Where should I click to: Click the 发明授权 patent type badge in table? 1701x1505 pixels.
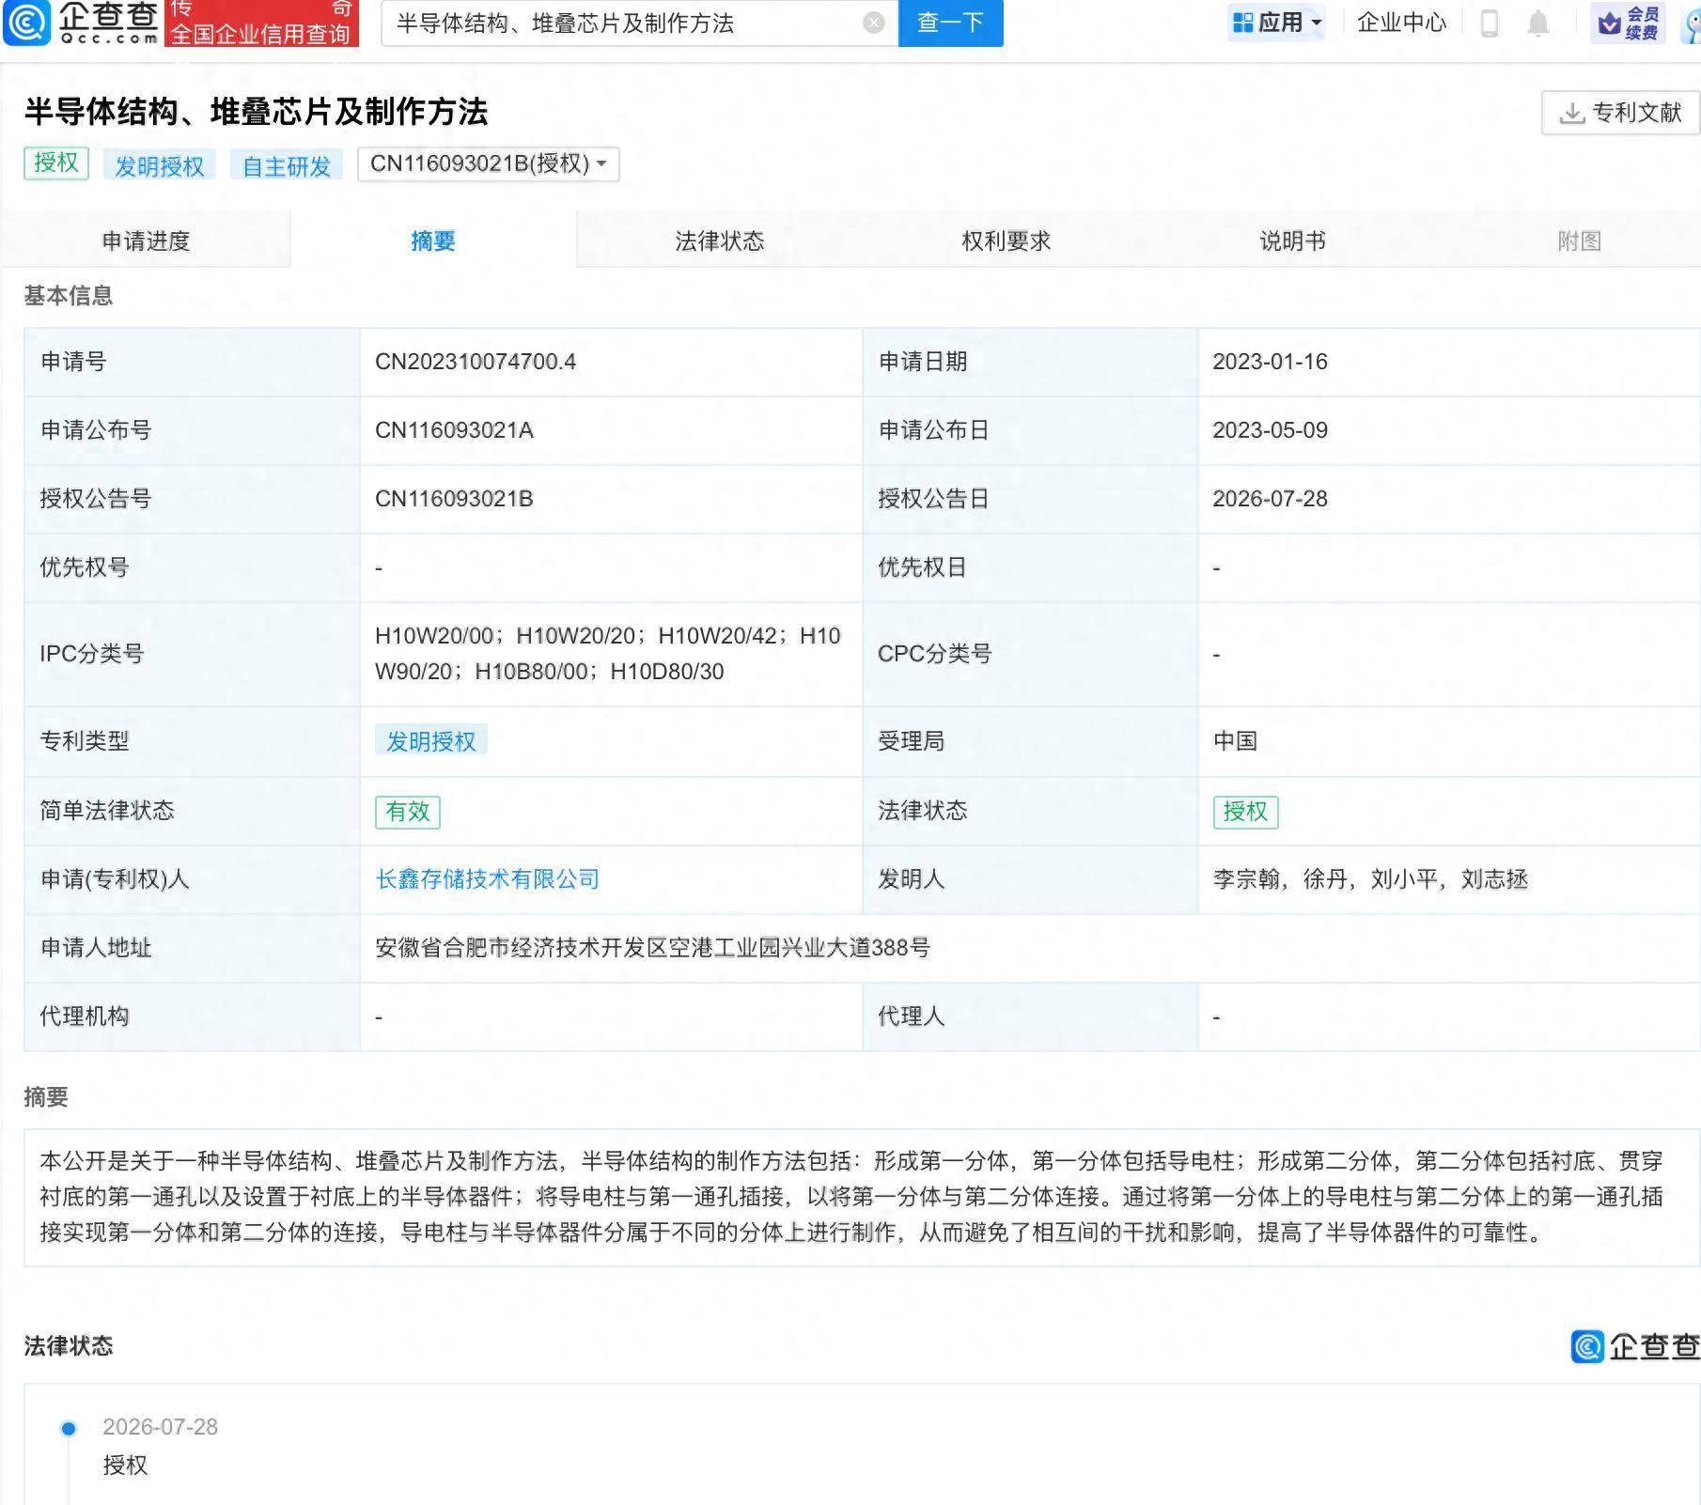430,741
